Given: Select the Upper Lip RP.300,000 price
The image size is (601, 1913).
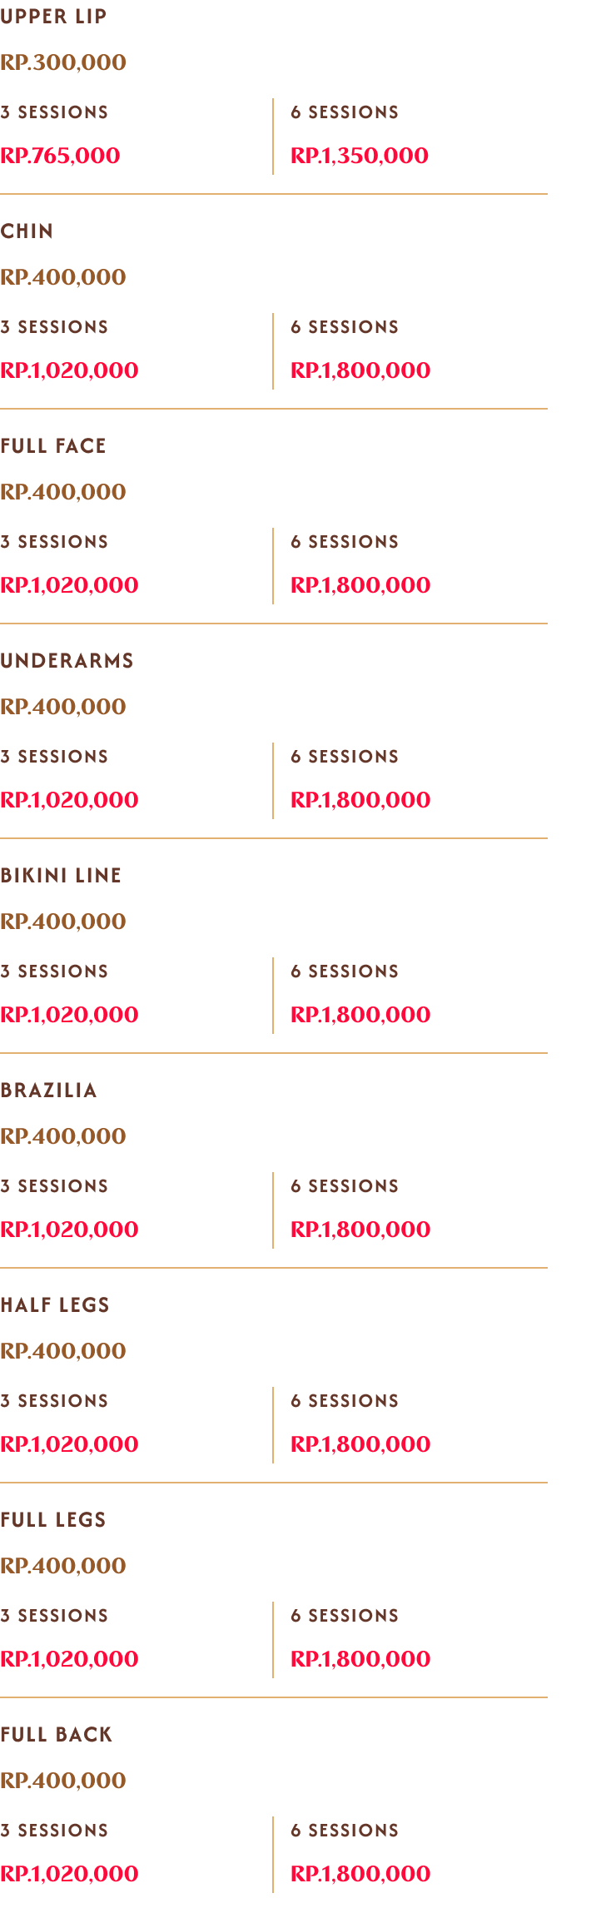Looking at the screenshot, I should [x=63, y=62].
